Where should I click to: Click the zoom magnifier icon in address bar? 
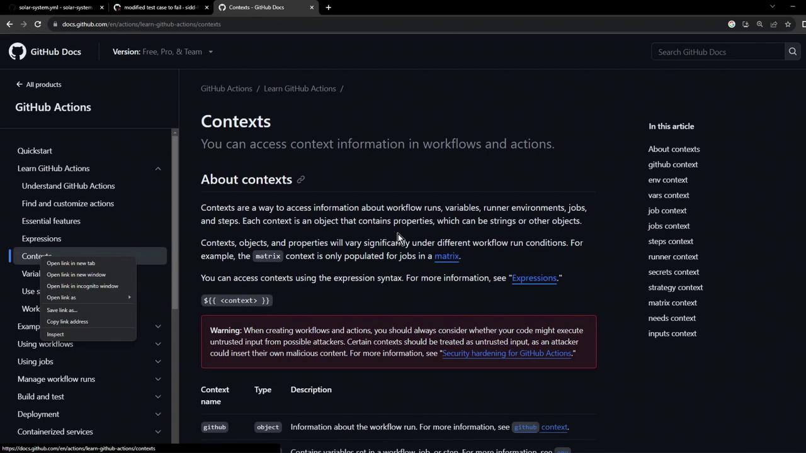(759, 24)
